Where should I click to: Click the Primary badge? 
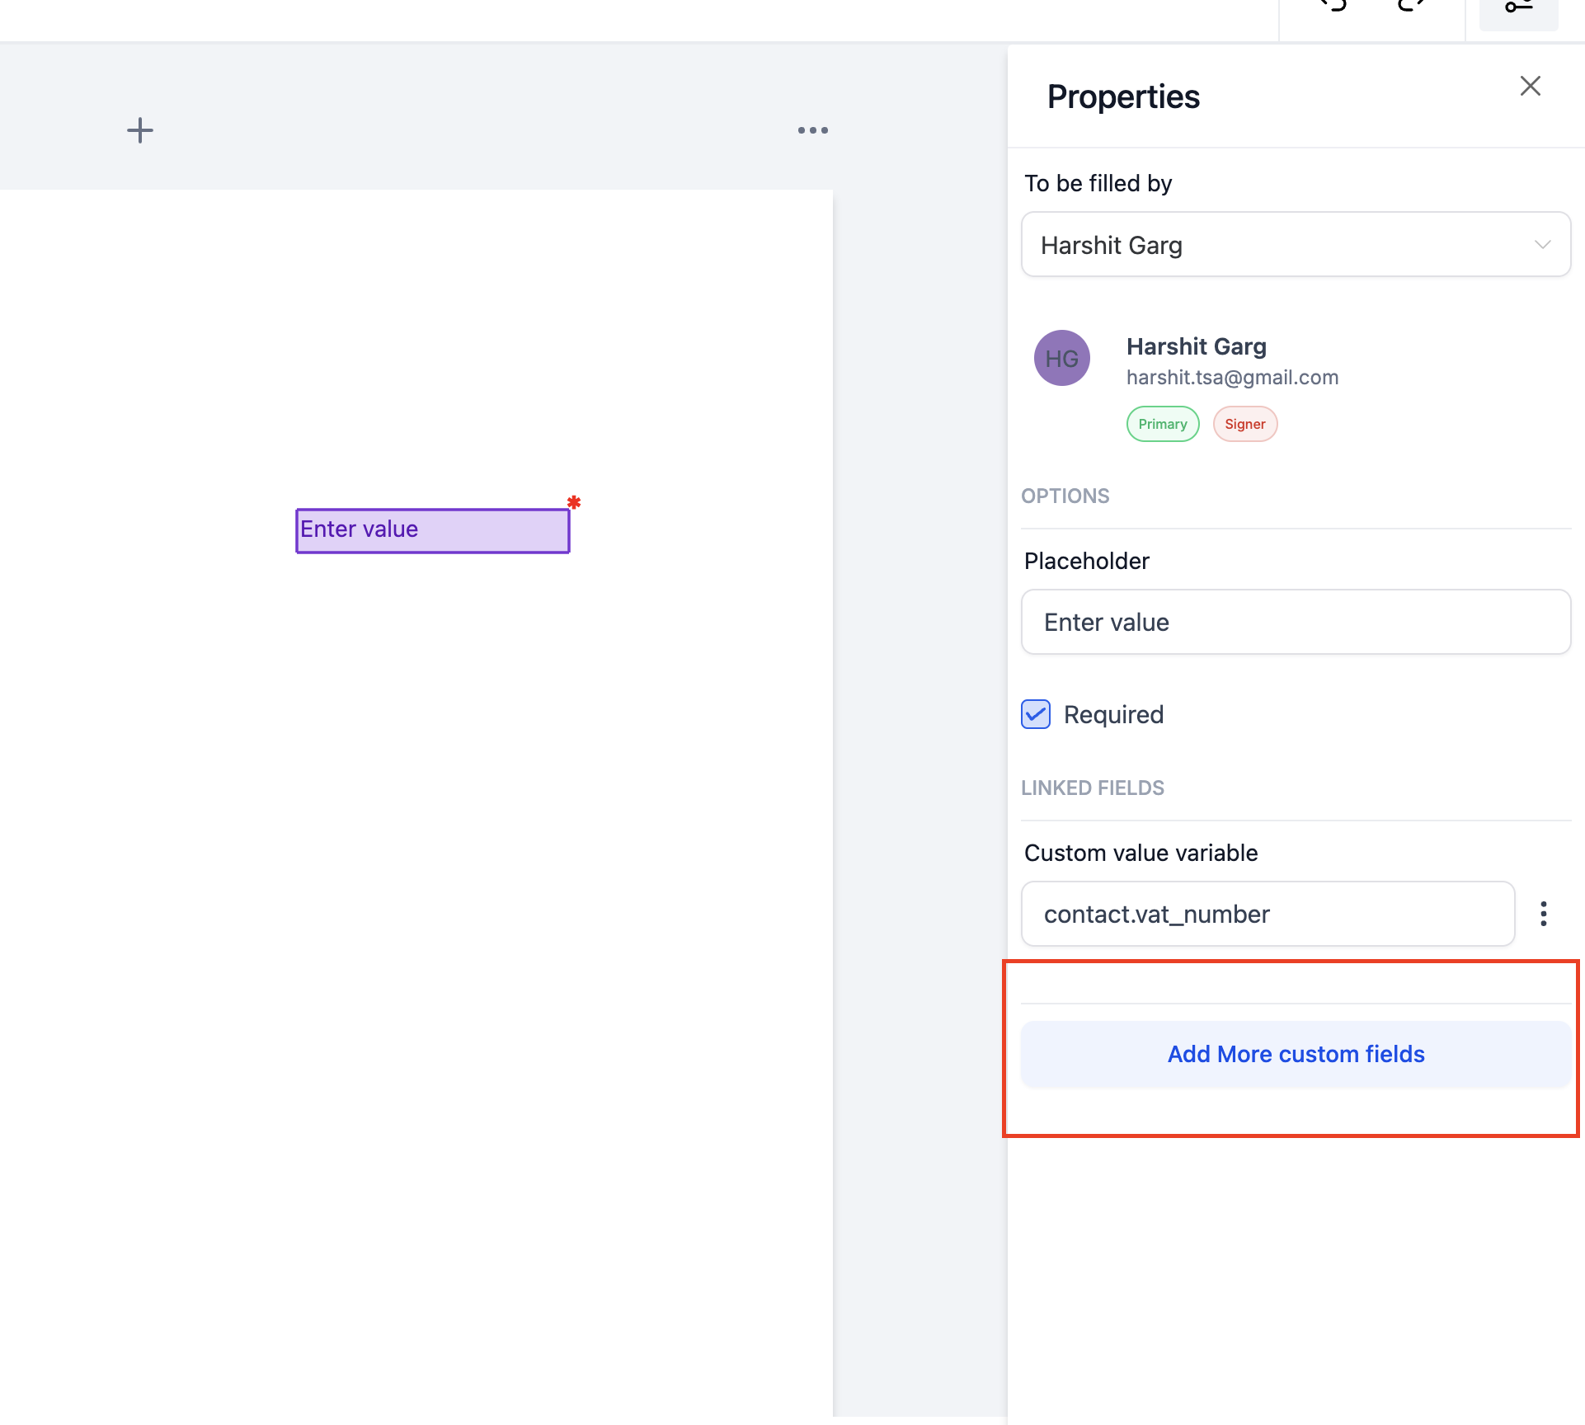click(1162, 424)
